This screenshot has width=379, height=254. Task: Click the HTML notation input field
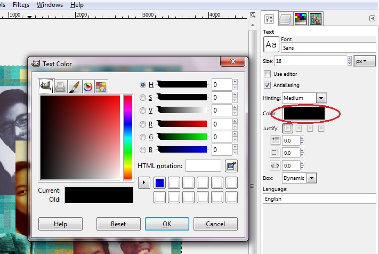[203, 166]
